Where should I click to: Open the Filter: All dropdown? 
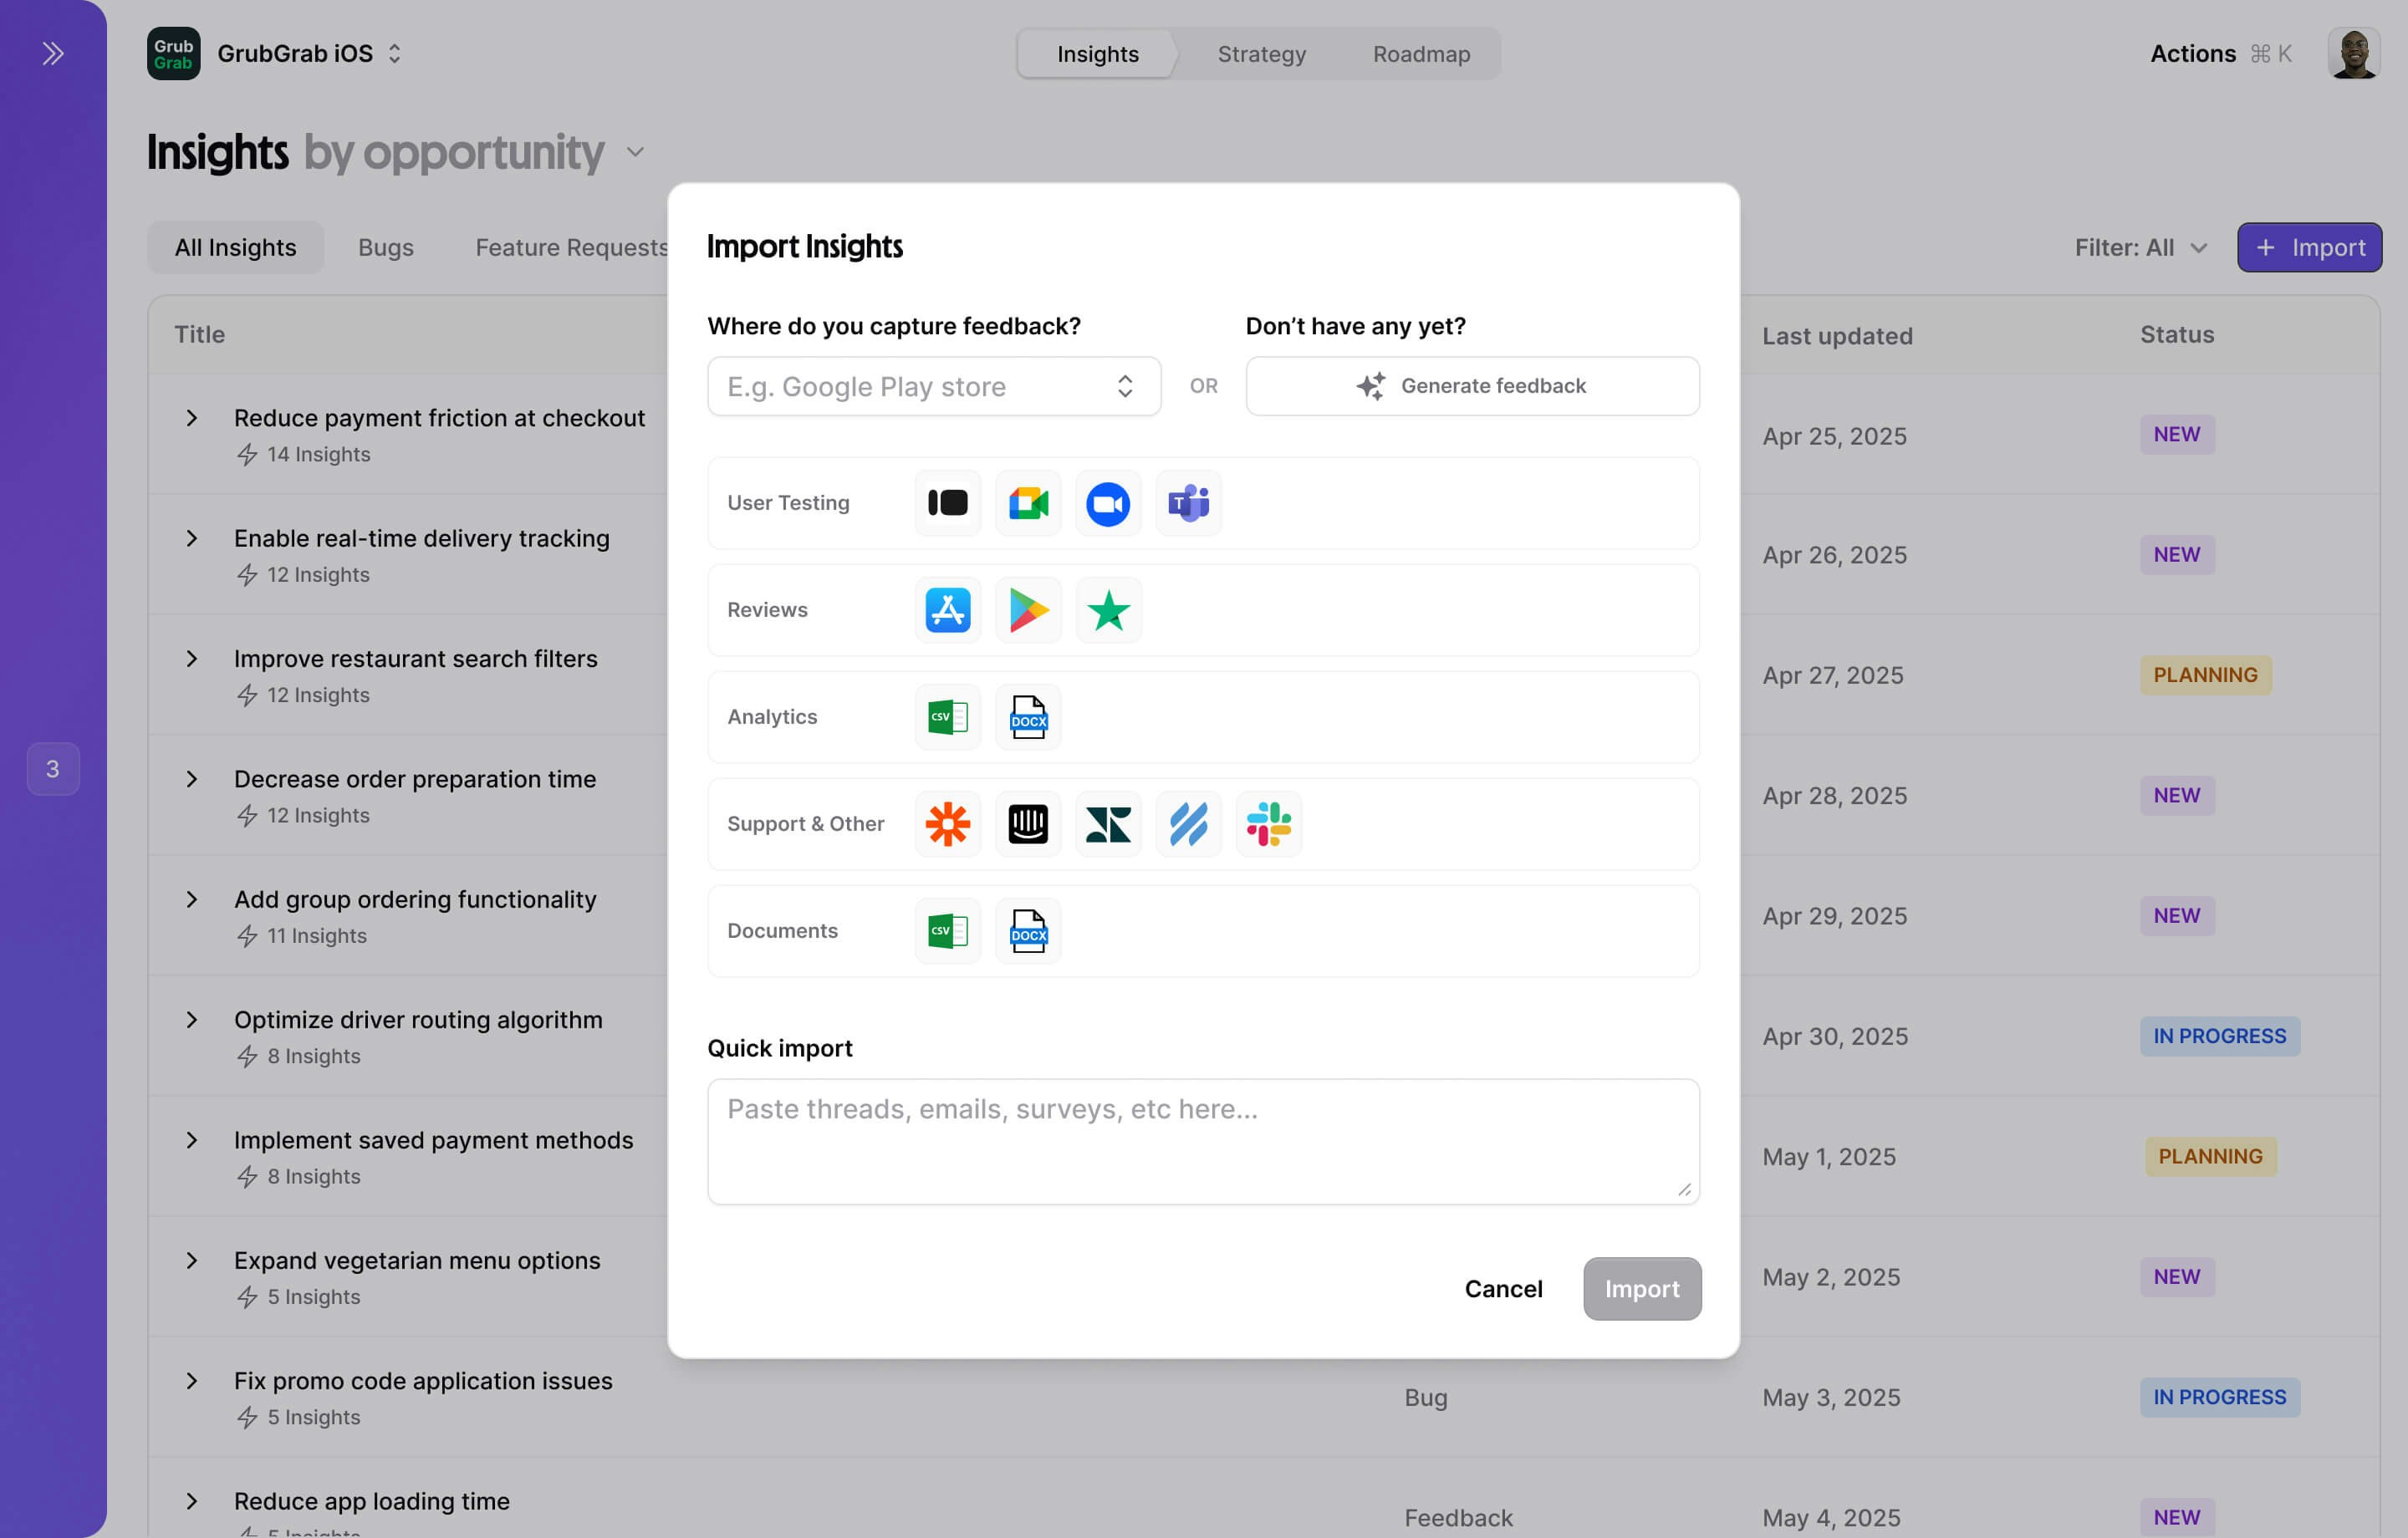(x=2140, y=247)
